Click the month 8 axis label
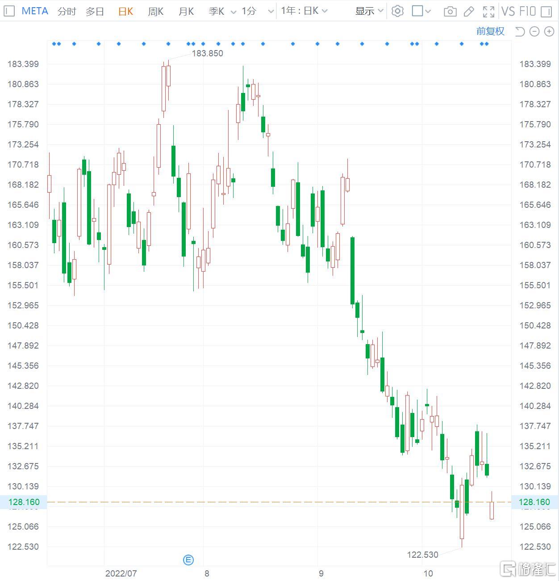 click(207, 573)
